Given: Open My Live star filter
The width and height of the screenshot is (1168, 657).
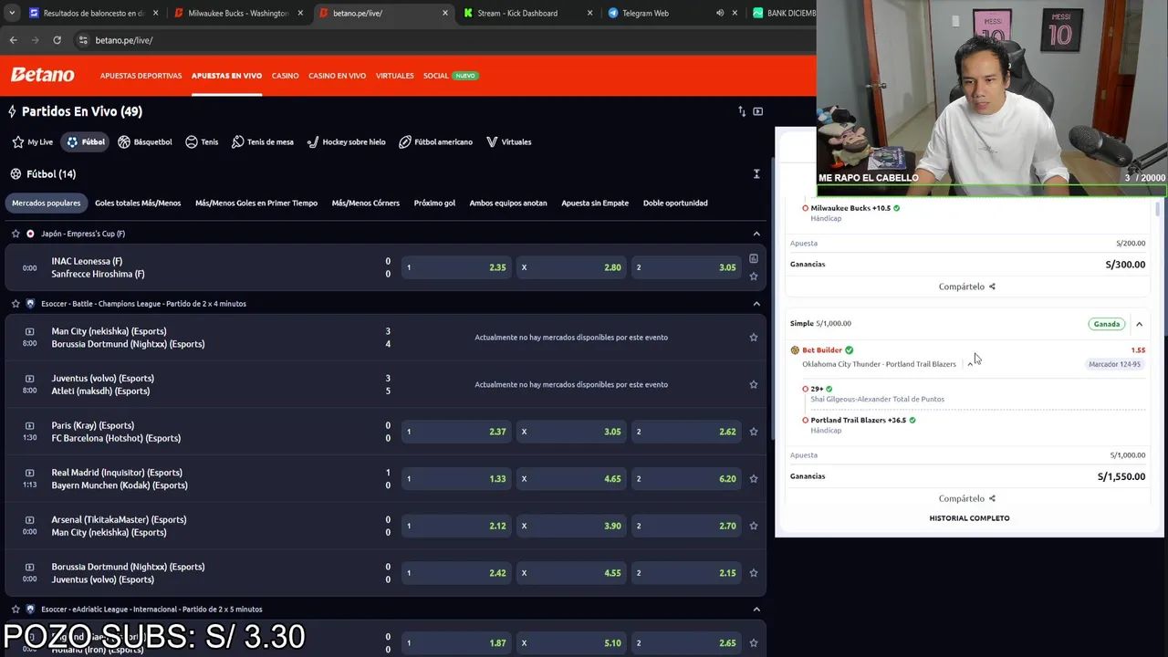Looking at the screenshot, I should 33,142.
